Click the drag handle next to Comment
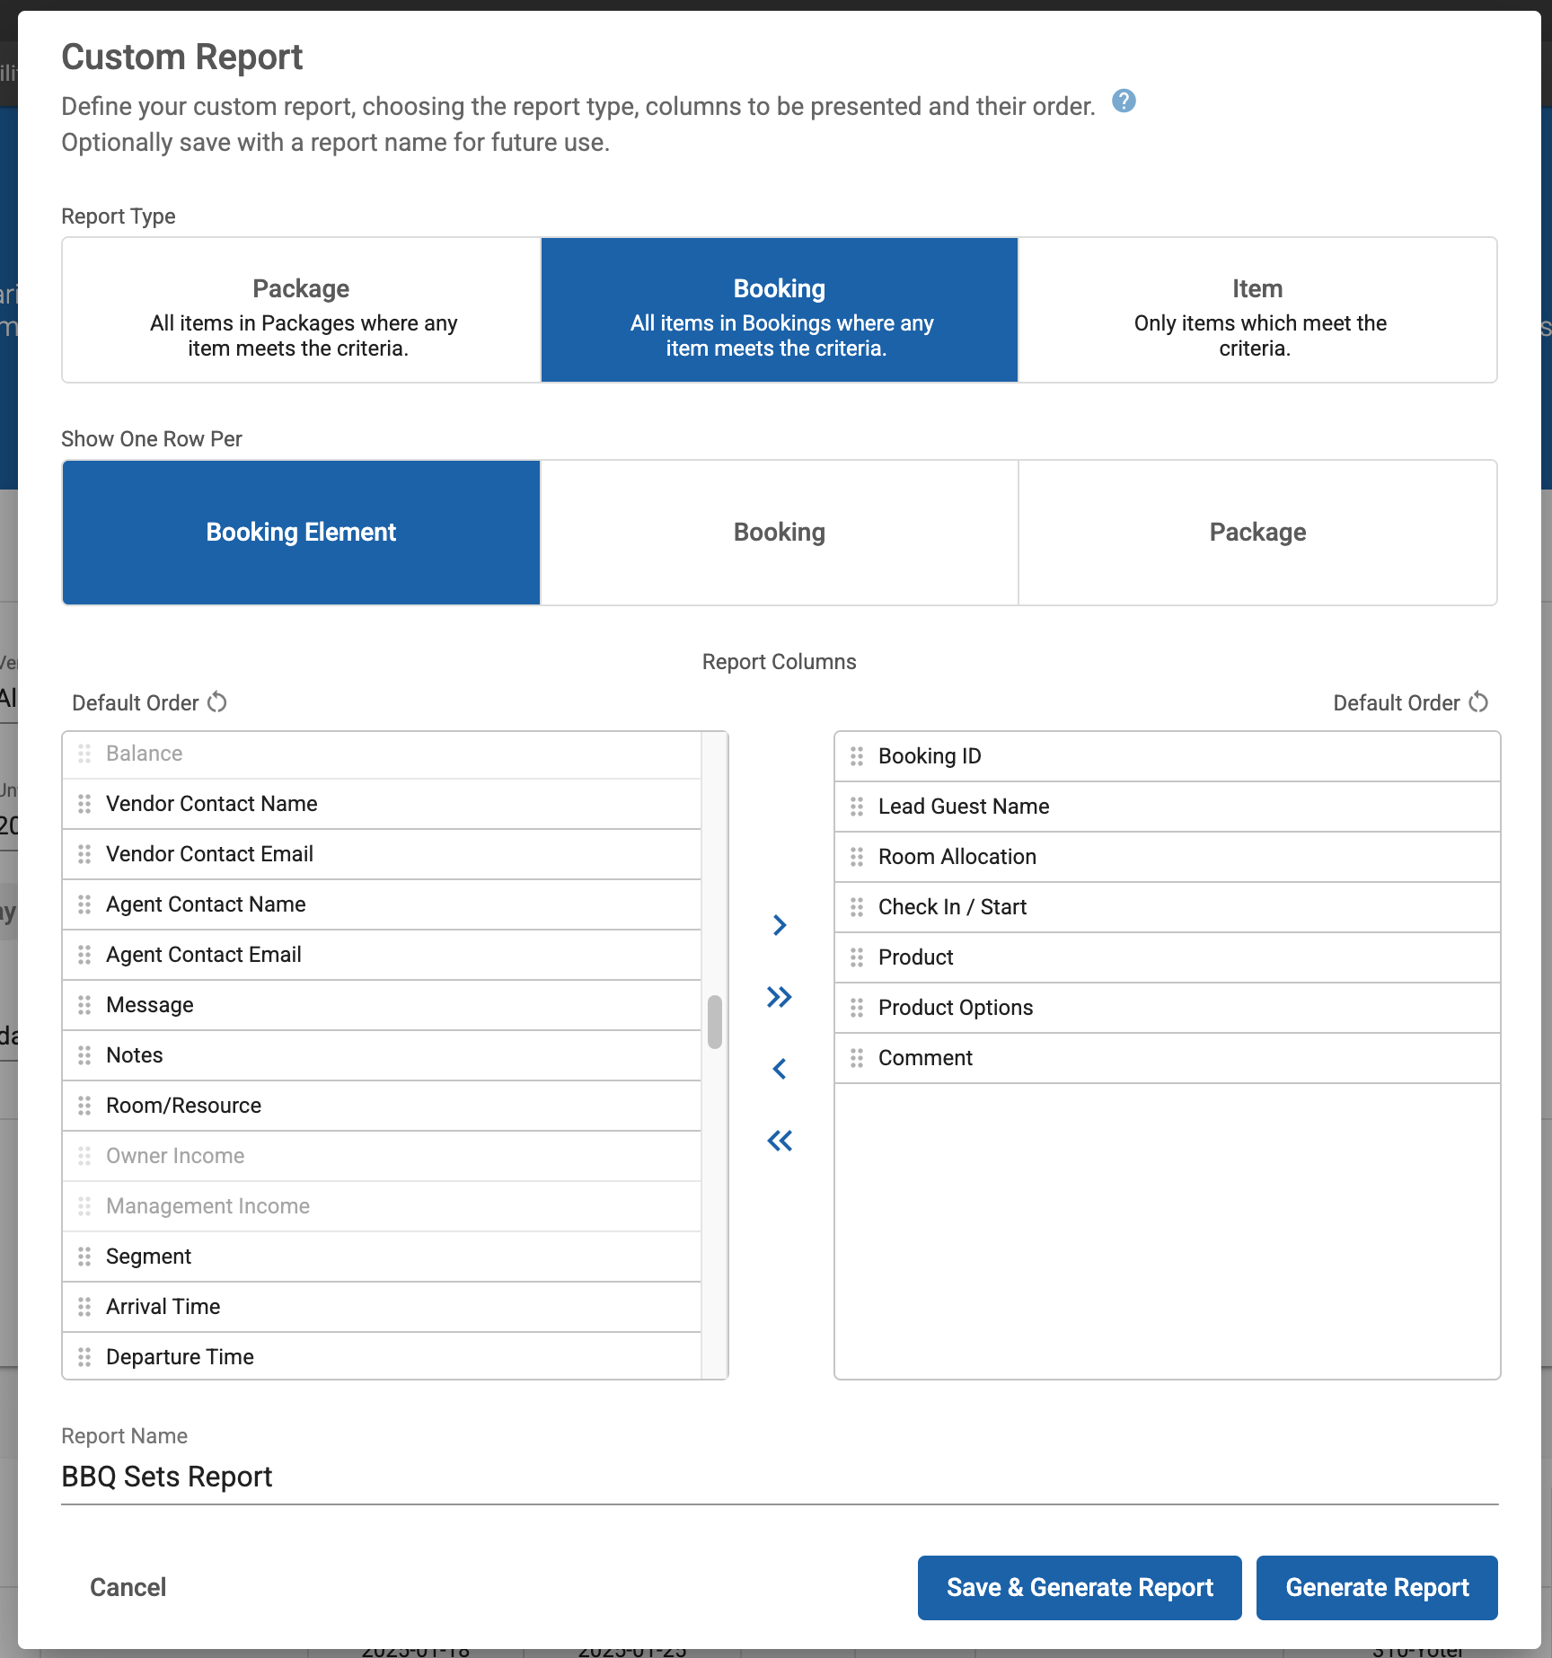 pos(858,1058)
